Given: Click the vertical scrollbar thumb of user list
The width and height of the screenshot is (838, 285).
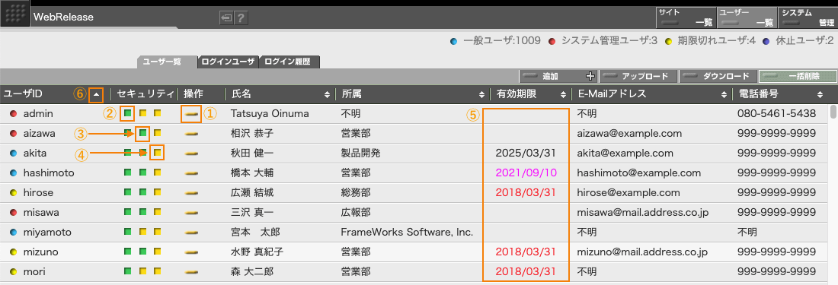Looking at the screenshot, I should point(833,112).
